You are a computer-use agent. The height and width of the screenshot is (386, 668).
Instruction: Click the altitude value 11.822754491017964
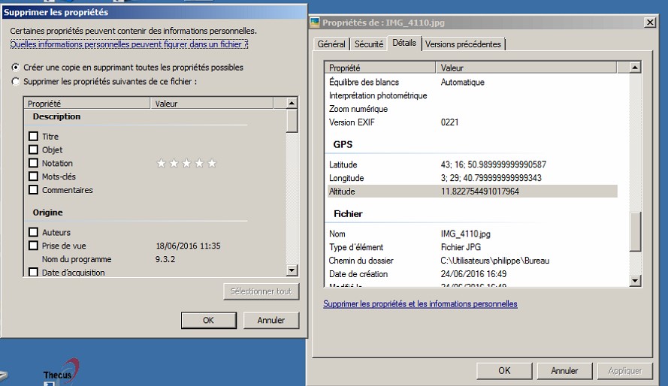(479, 191)
